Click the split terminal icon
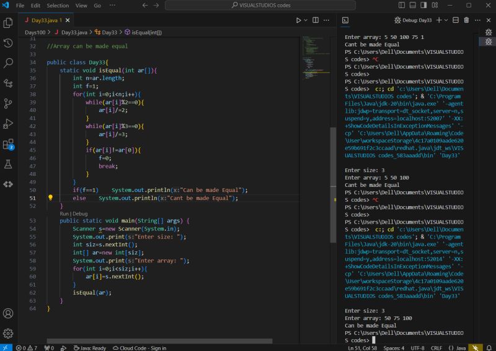Image resolution: width=496 pixels, height=351 pixels. point(456,20)
